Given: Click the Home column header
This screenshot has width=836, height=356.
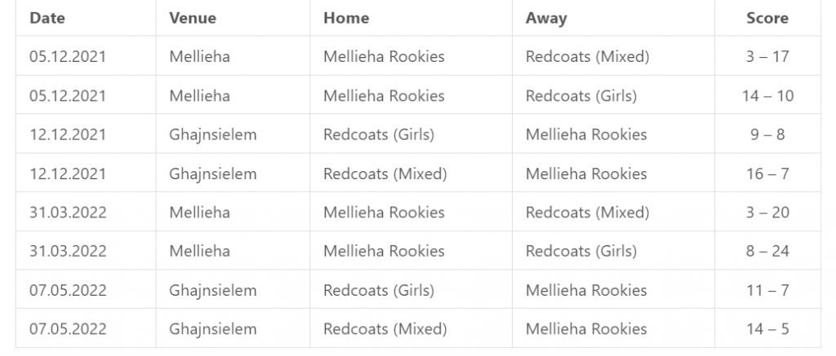Looking at the screenshot, I should (x=346, y=18).
